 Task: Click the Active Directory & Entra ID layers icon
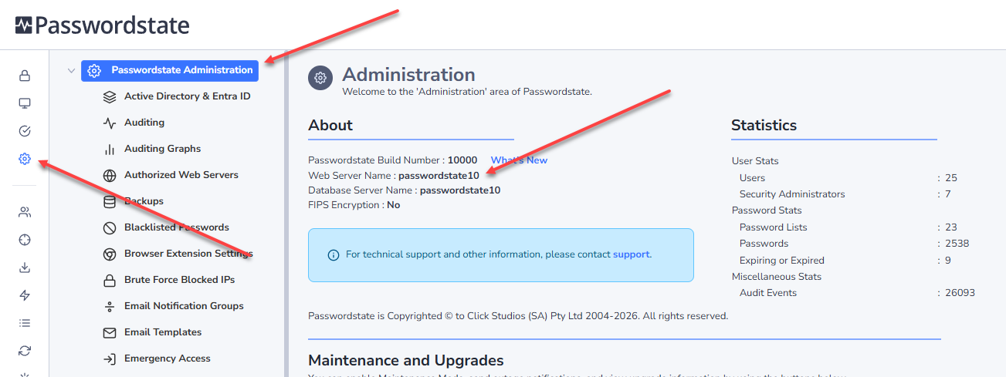point(110,96)
